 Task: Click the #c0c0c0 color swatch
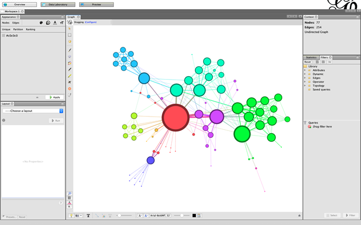[x=3, y=36]
